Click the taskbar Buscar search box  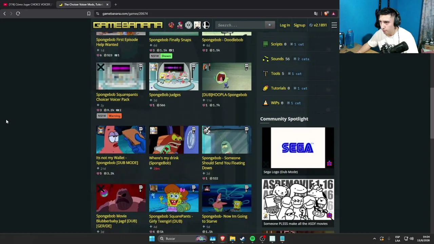tap(183, 239)
